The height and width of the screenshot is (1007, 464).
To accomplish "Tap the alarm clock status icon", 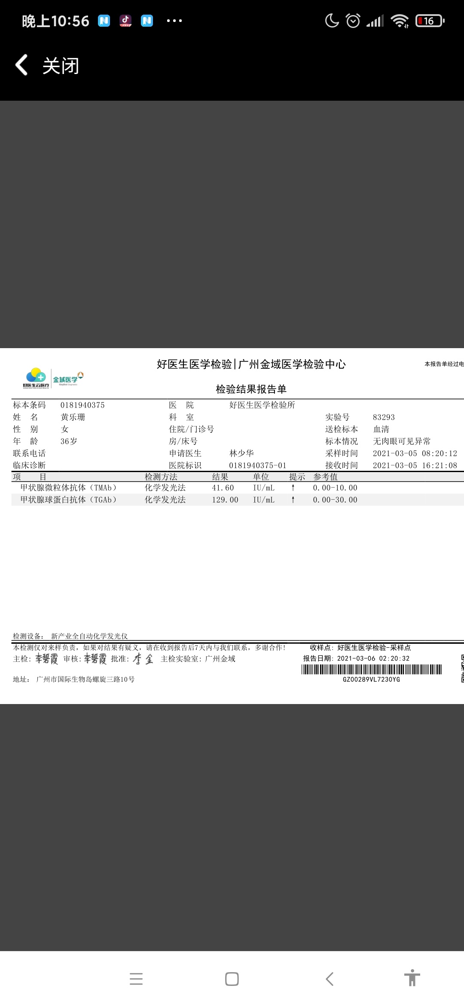I will pos(353,21).
